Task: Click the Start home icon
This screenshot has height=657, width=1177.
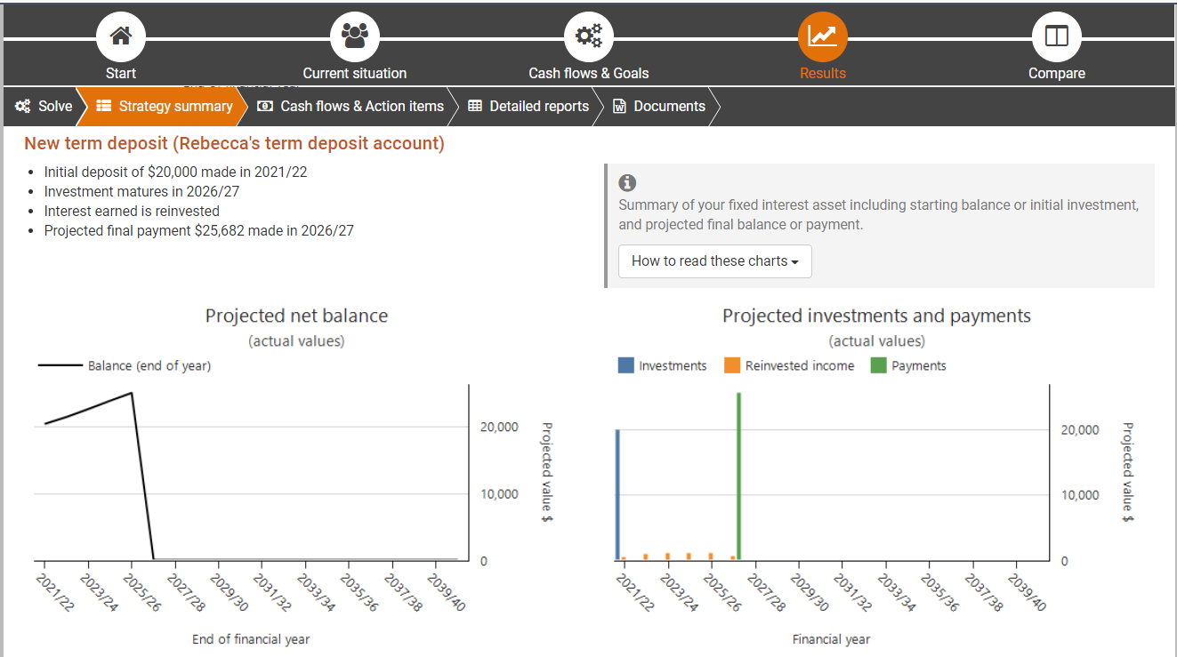Action: (121, 37)
